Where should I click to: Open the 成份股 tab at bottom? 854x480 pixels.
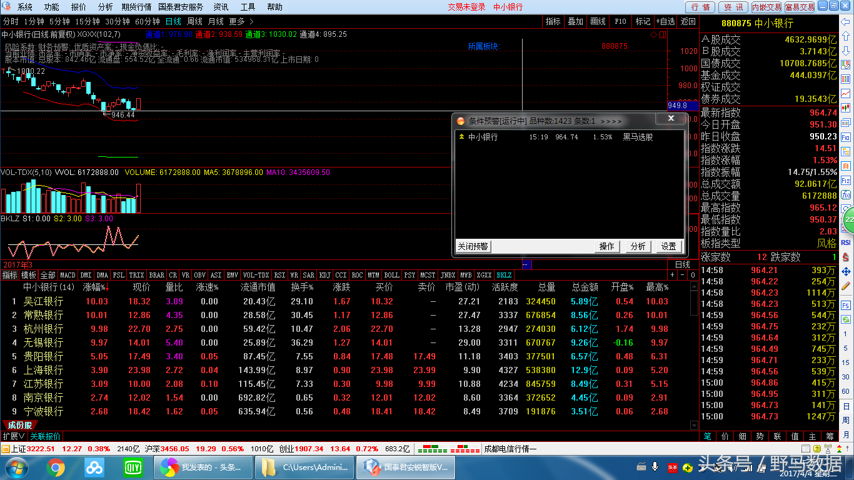[x=19, y=425]
